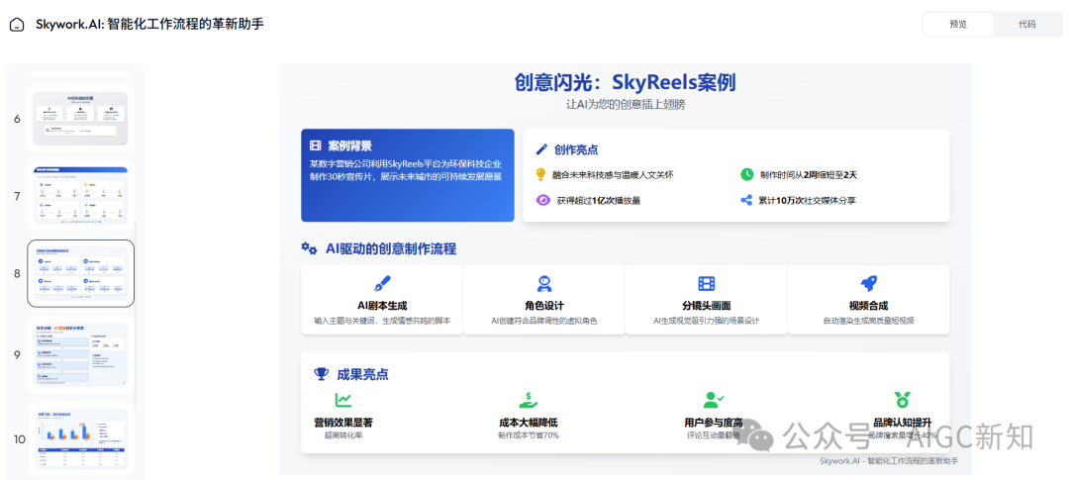Click the 营销效果显著 label
Image resolution: width=1069 pixels, height=480 pixels.
click(342, 423)
